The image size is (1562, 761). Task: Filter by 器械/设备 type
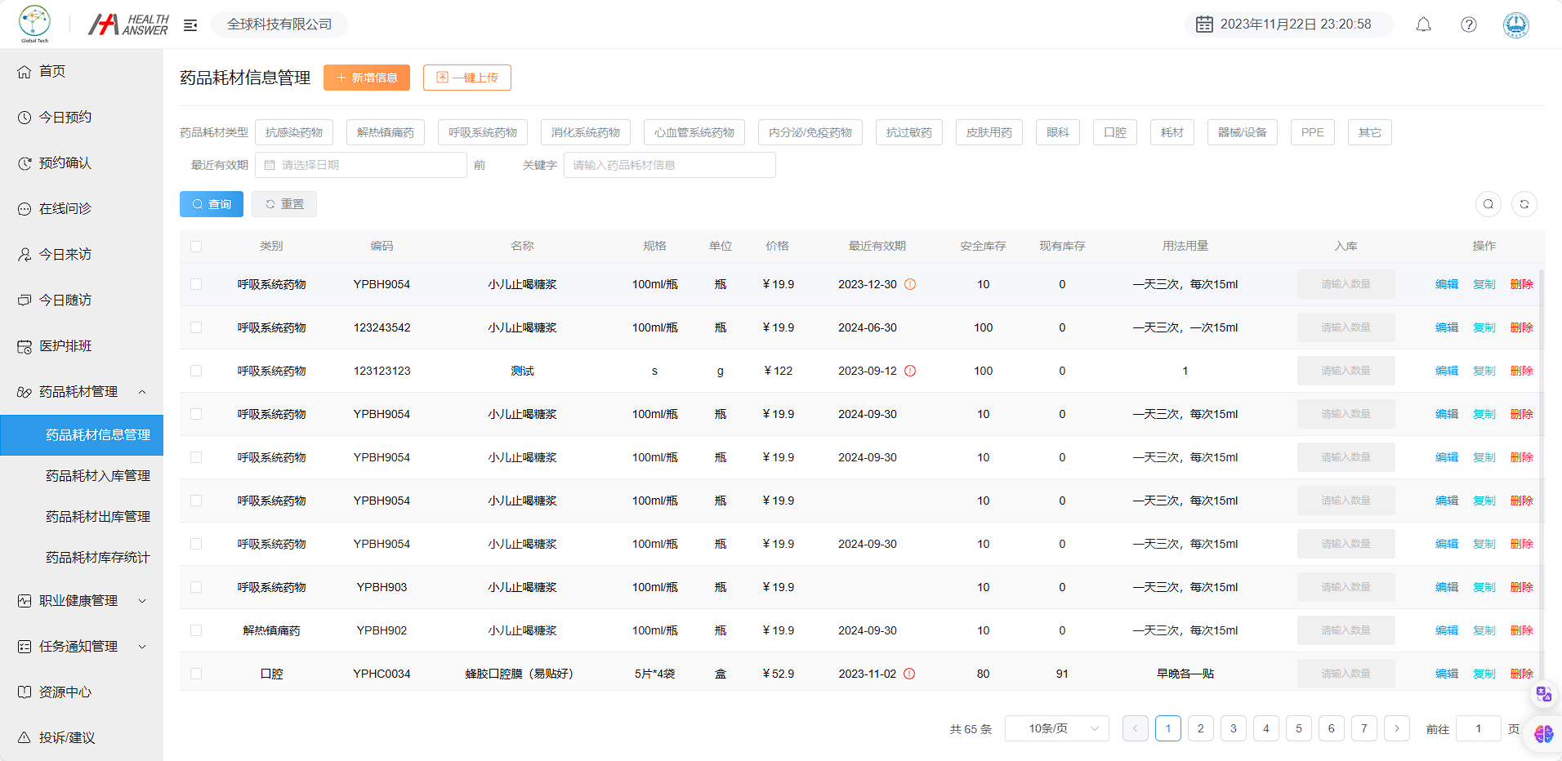[1243, 132]
